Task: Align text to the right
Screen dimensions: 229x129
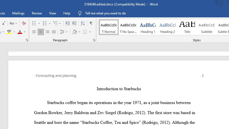Action: pyautogui.click(x=47, y=32)
